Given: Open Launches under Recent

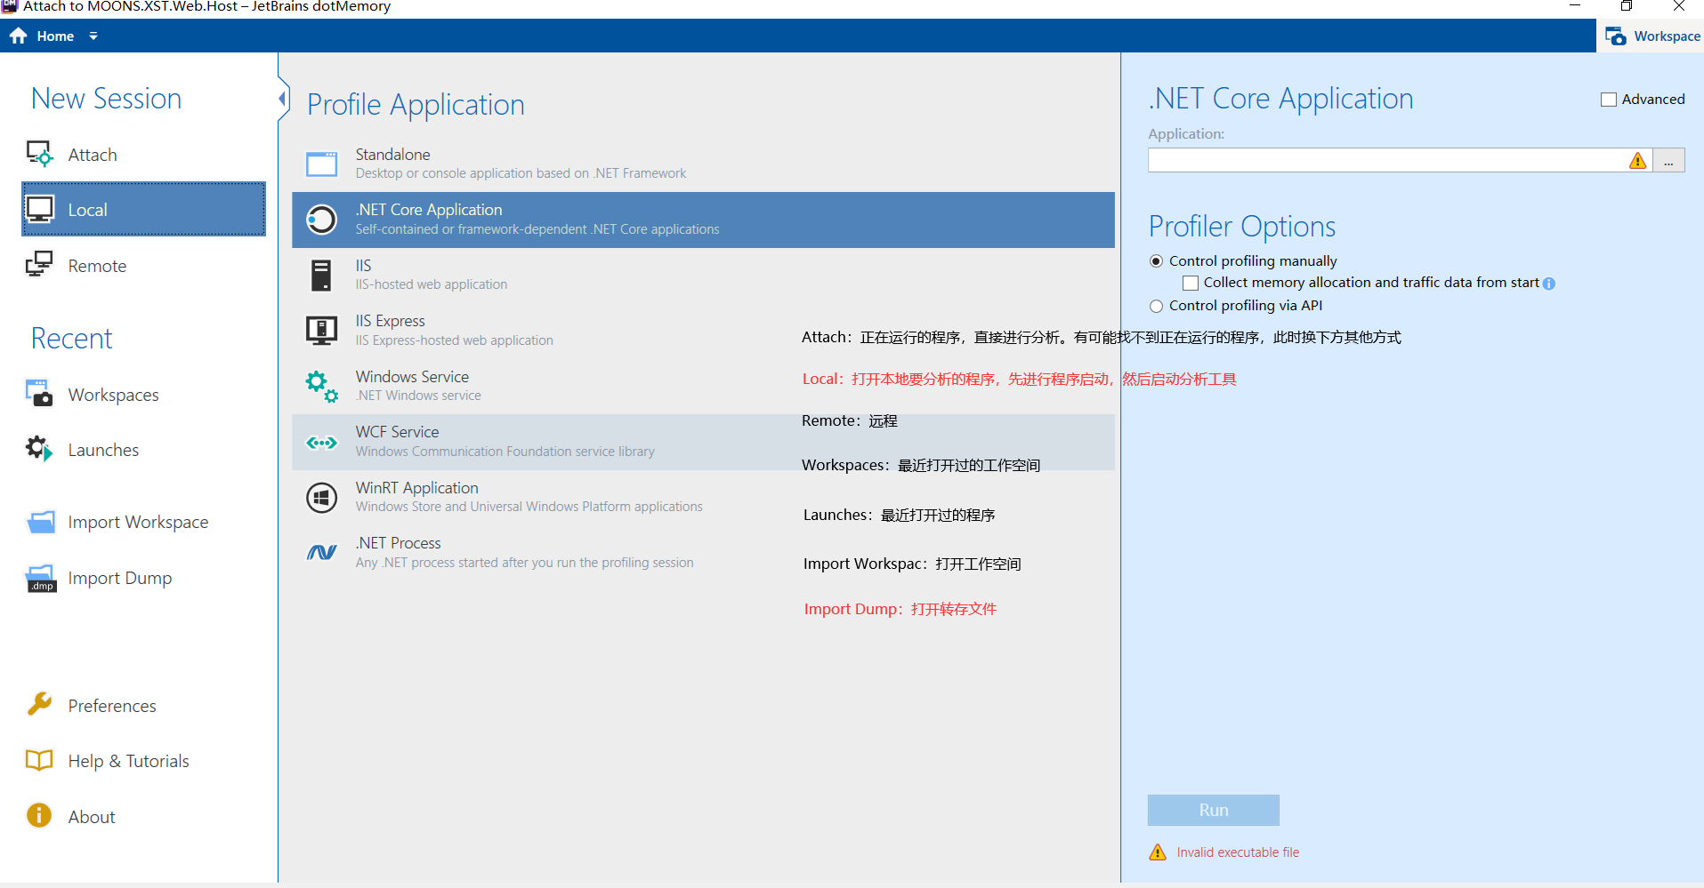Looking at the screenshot, I should click(143, 449).
